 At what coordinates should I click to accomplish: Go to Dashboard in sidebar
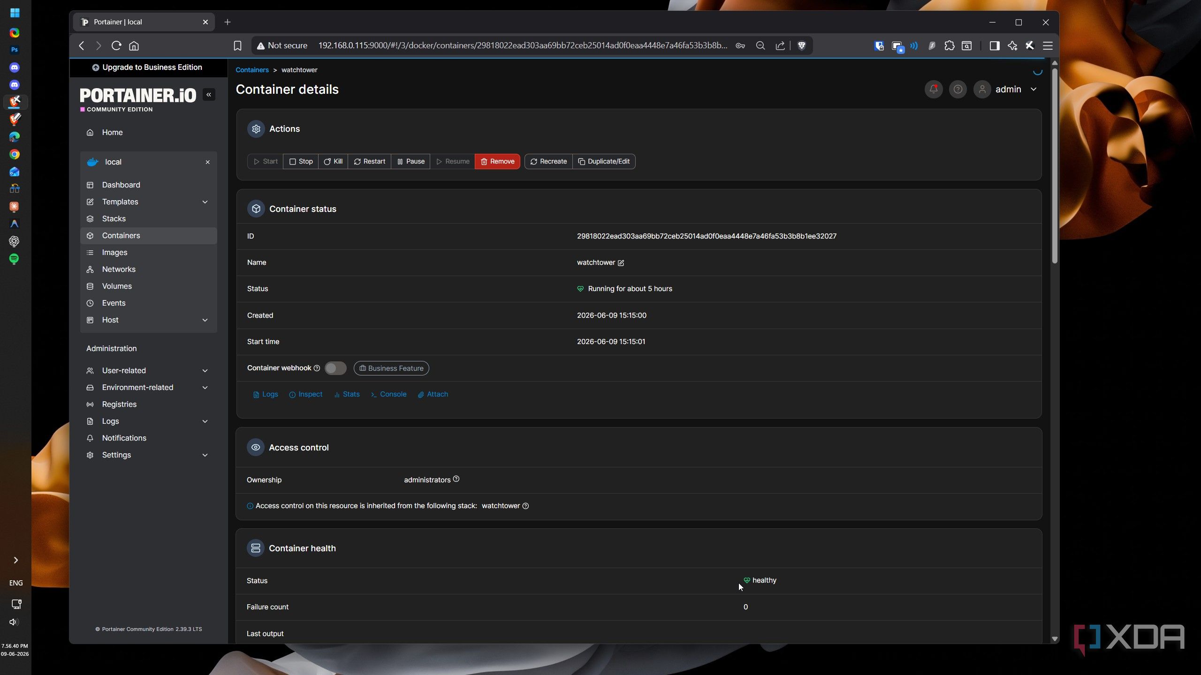coord(149,185)
